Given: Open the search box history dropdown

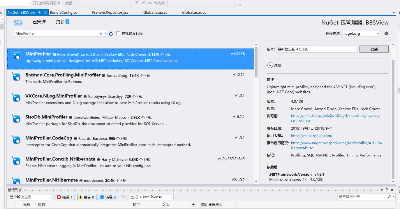Looking at the screenshot, I should coord(105,34).
